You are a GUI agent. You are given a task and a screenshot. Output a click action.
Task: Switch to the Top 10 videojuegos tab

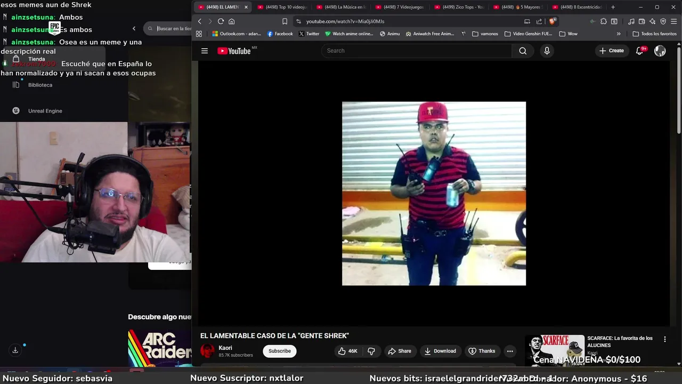(x=282, y=7)
